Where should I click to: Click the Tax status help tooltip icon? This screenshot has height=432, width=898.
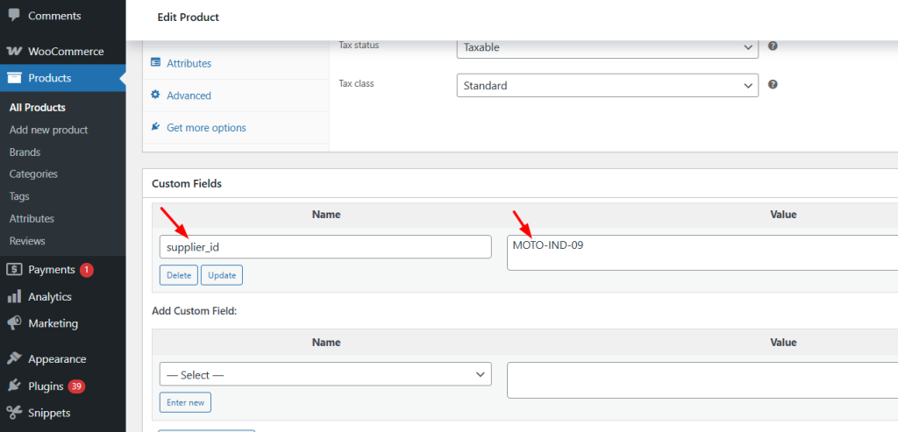(773, 46)
